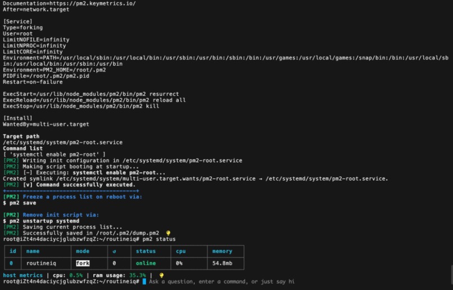This screenshot has width=453, height=290.
Task: Click the '$ pm2 unstartup systemd' line
Action: (x=41, y=221)
